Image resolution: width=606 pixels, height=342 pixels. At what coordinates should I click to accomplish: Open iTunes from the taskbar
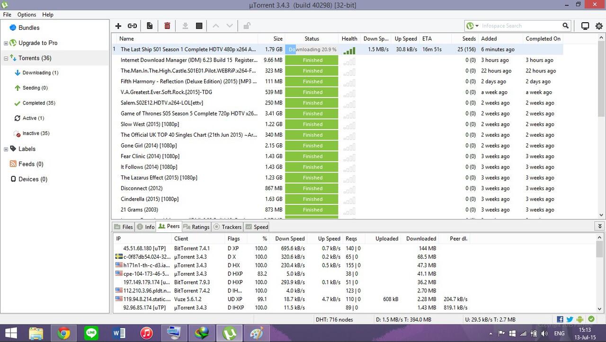pyautogui.click(x=146, y=333)
